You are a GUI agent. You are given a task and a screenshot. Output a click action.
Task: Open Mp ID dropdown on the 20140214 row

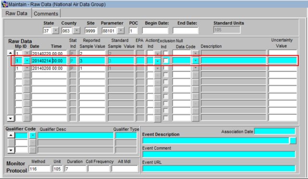click(x=27, y=61)
